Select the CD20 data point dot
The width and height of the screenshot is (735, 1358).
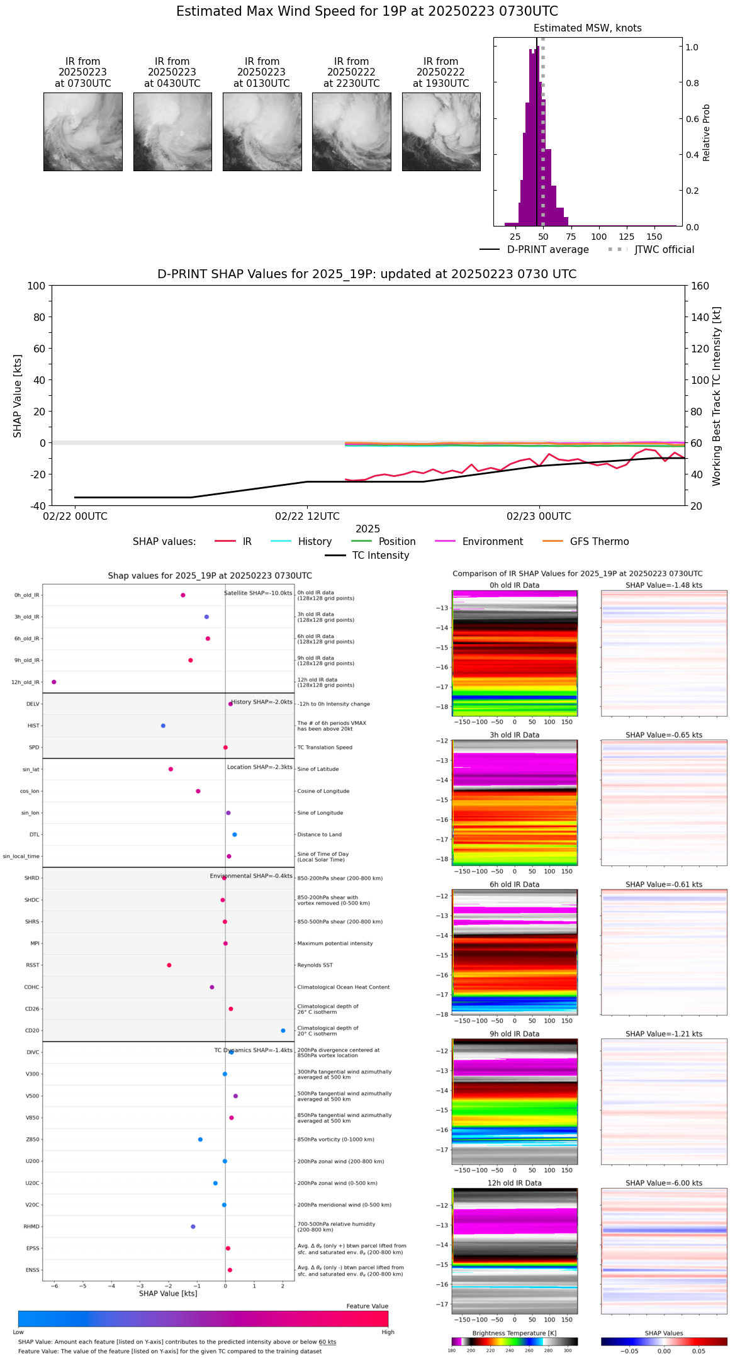(283, 1031)
